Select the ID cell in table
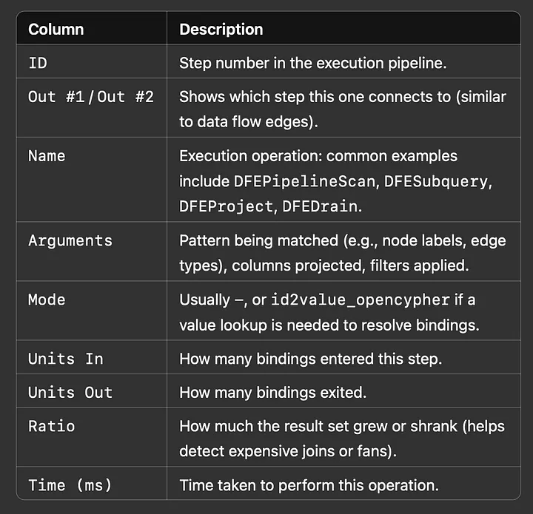Screen dimensions: 533x514 (92, 61)
